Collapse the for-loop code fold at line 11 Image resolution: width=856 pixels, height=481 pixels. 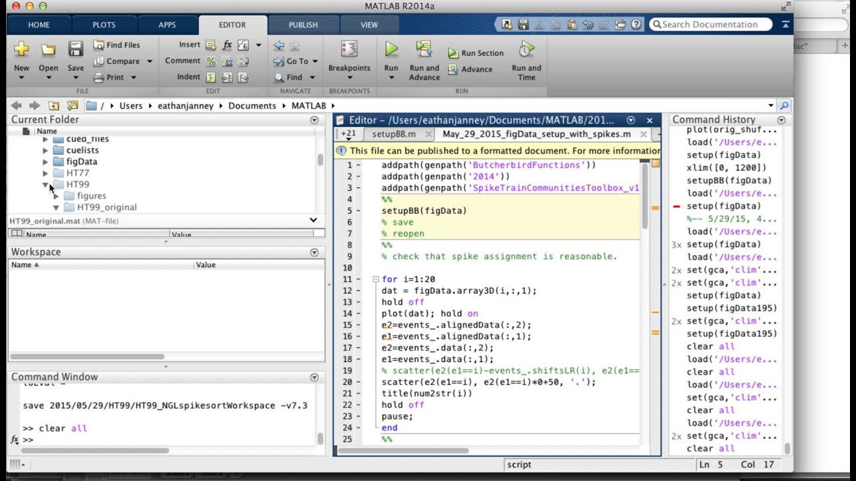click(x=375, y=279)
